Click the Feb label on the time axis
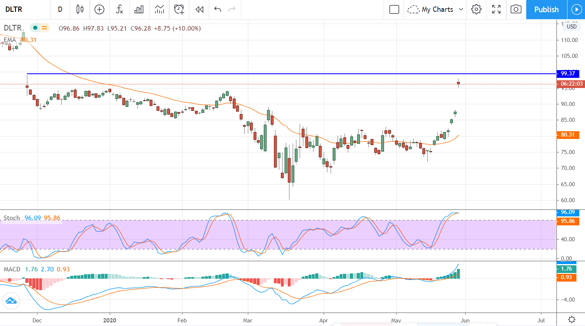Viewport: 585px width, 326px height. (x=182, y=320)
